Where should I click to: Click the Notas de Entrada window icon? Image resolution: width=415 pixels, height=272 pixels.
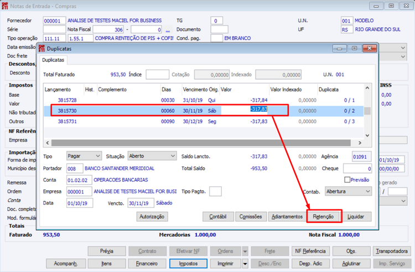(x=5, y=6)
